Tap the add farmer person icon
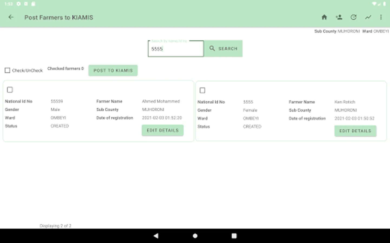 pyautogui.click(x=339, y=17)
